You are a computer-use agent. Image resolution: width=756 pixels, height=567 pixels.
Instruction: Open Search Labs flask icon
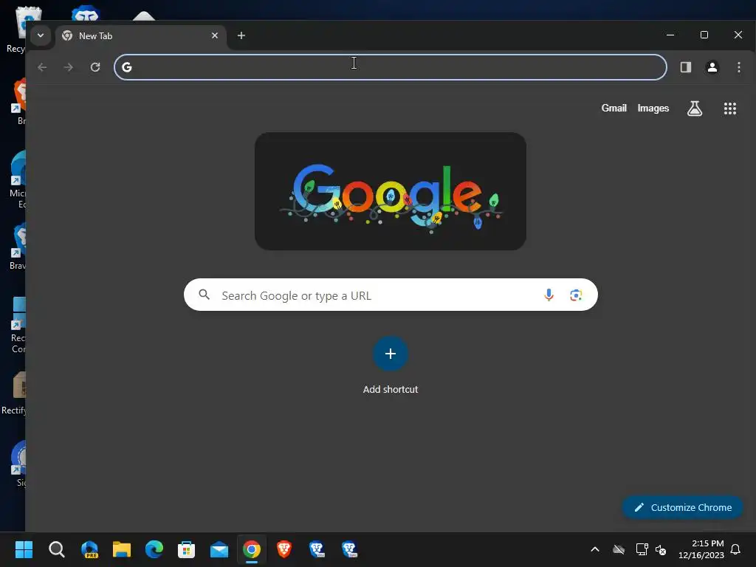click(694, 109)
